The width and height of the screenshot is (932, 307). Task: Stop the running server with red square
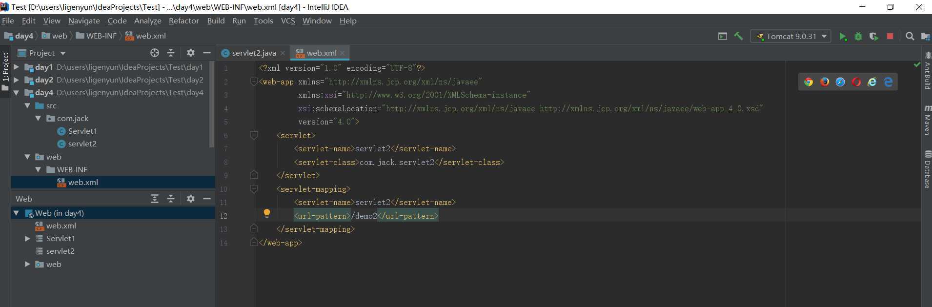point(890,37)
